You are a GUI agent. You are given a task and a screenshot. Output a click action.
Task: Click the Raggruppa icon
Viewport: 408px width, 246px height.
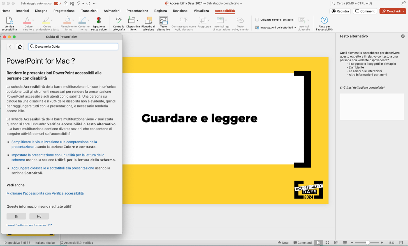[203, 20]
